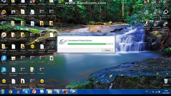Select the 320_met0n archive icon

coord(42,3)
